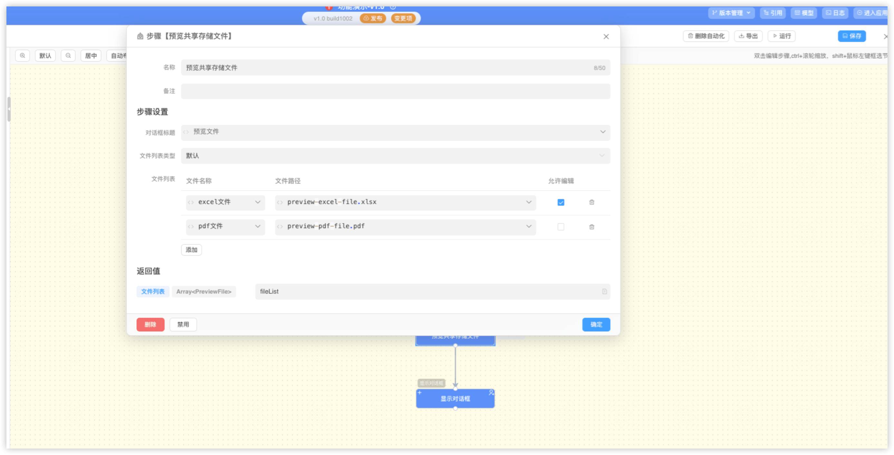Click the zoom-out magnifier icon
894x455 pixels.
click(x=68, y=55)
